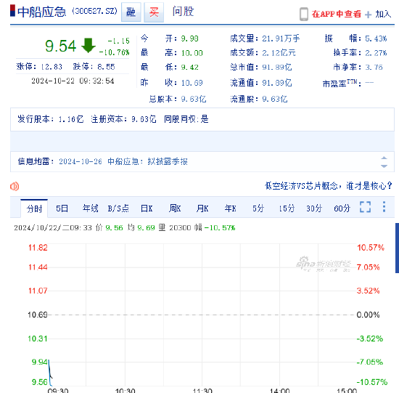Screen dimensions: 399x393
Task: Select the 分时 chart tab
Action: click(34, 208)
